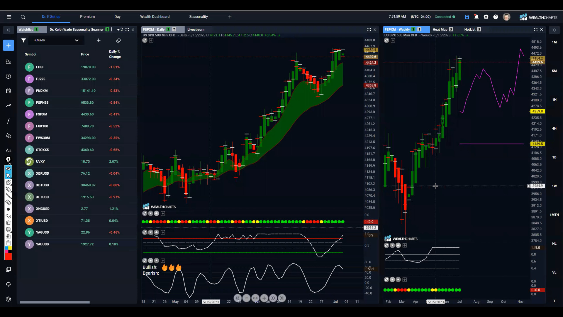This screenshot has width=563, height=317.
Task: Click the trash can to delete drawings
Action: pos(8,223)
